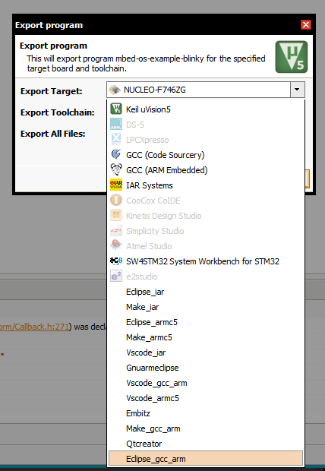Click the green uVision5 logo in dialog header

pos(292,57)
